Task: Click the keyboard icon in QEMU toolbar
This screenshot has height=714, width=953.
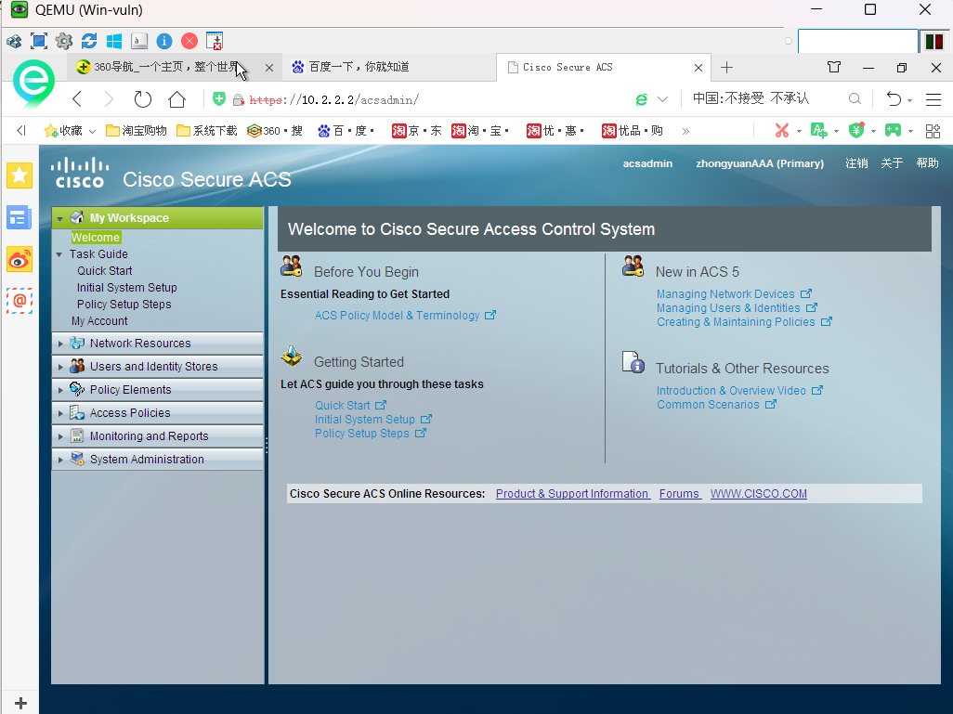Action: (139, 41)
